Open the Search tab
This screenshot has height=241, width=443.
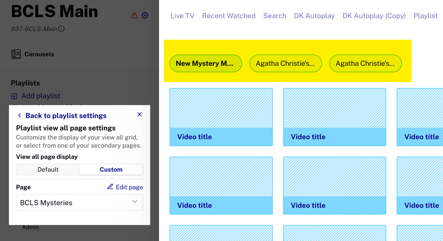pyautogui.click(x=275, y=16)
